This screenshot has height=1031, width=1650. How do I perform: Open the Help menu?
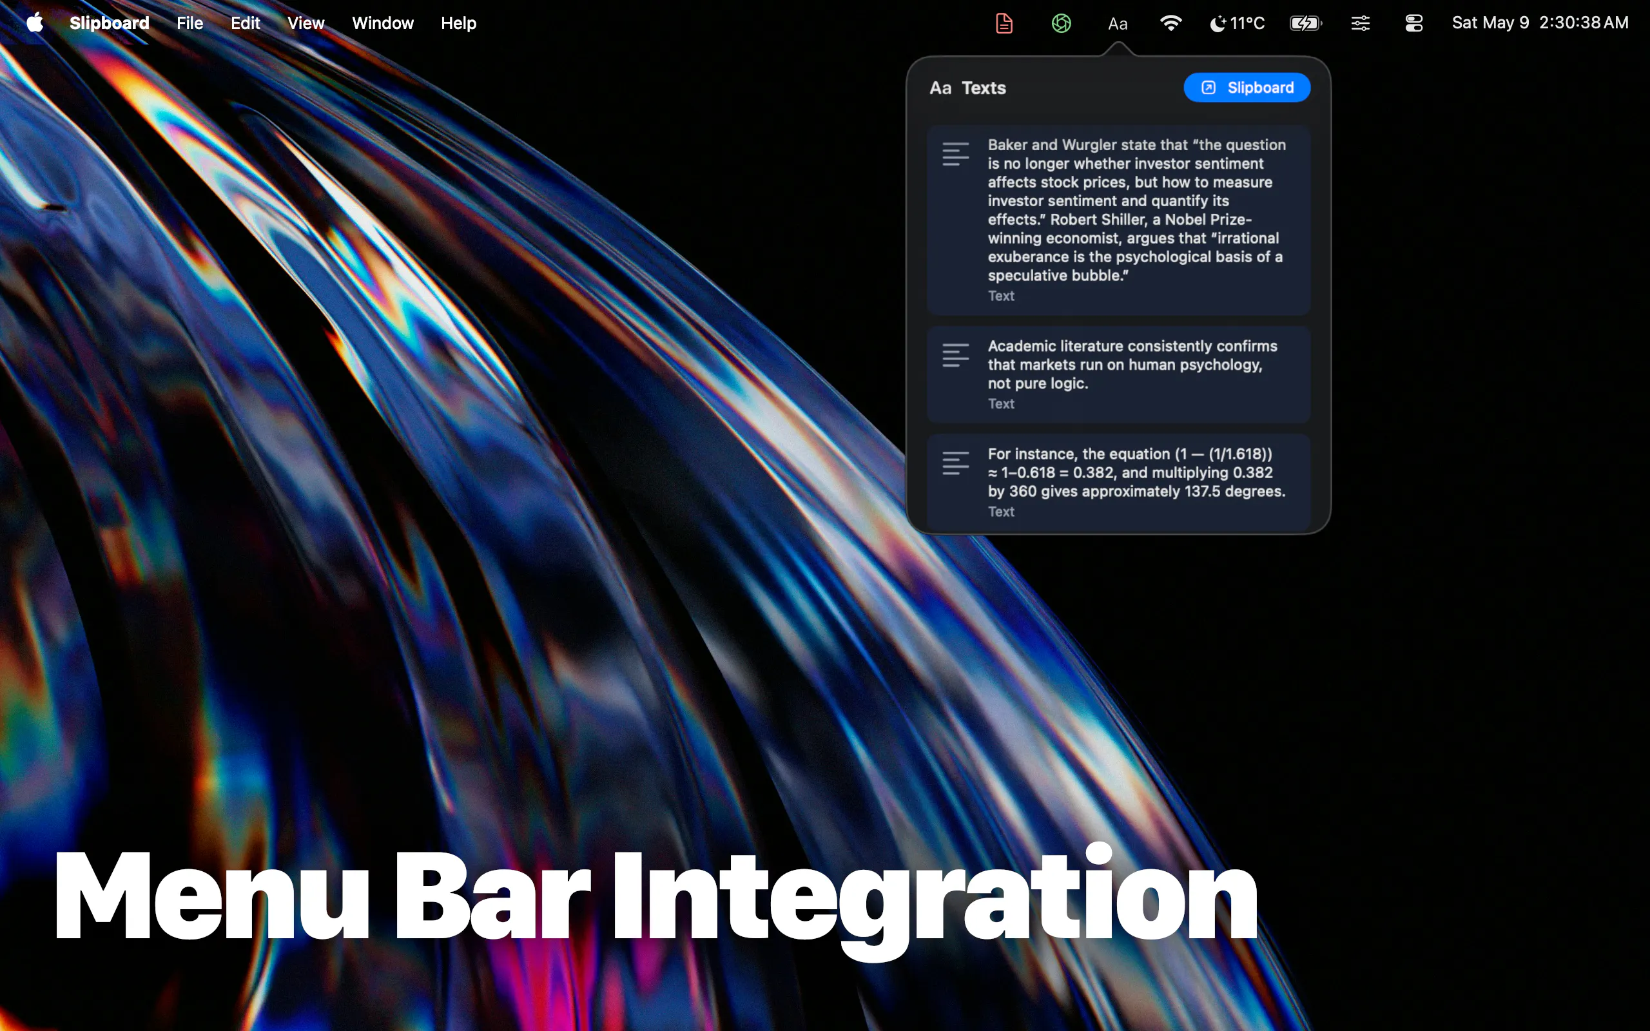pyautogui.click(x=458, y=23)
